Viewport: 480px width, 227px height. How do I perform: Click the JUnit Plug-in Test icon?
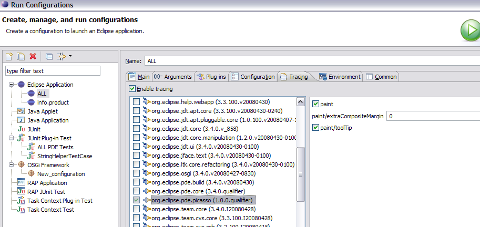[x=21, y=138]
